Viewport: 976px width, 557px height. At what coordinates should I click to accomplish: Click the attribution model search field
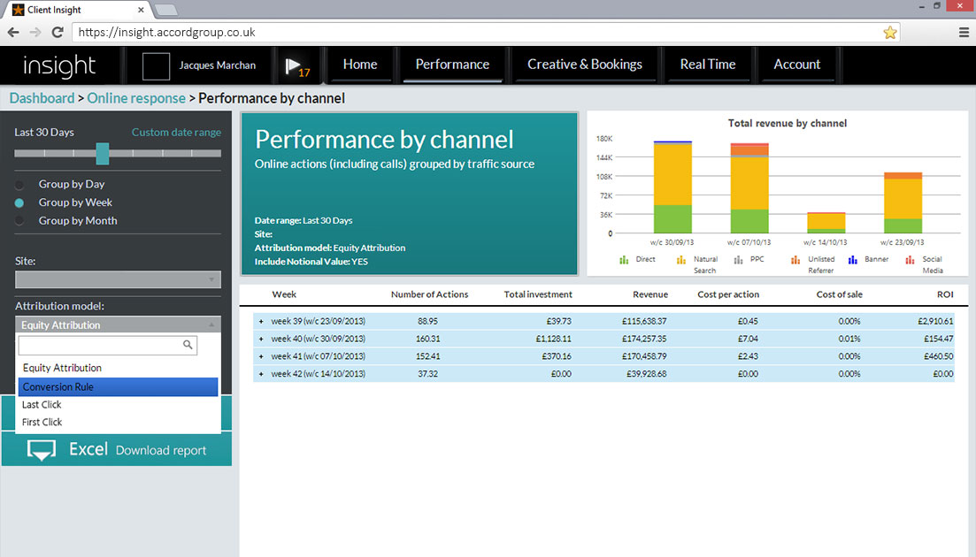pyautogui.click(x=108, y=345)
